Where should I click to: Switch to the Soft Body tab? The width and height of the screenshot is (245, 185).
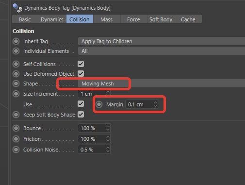(161, 19)
